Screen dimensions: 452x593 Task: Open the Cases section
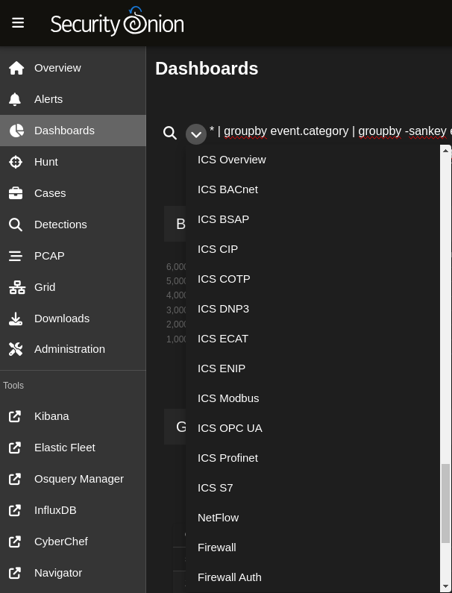[73, 193]
